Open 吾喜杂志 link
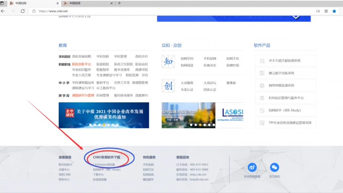Viewport: 343px width, 193px height. coord(210,65)
